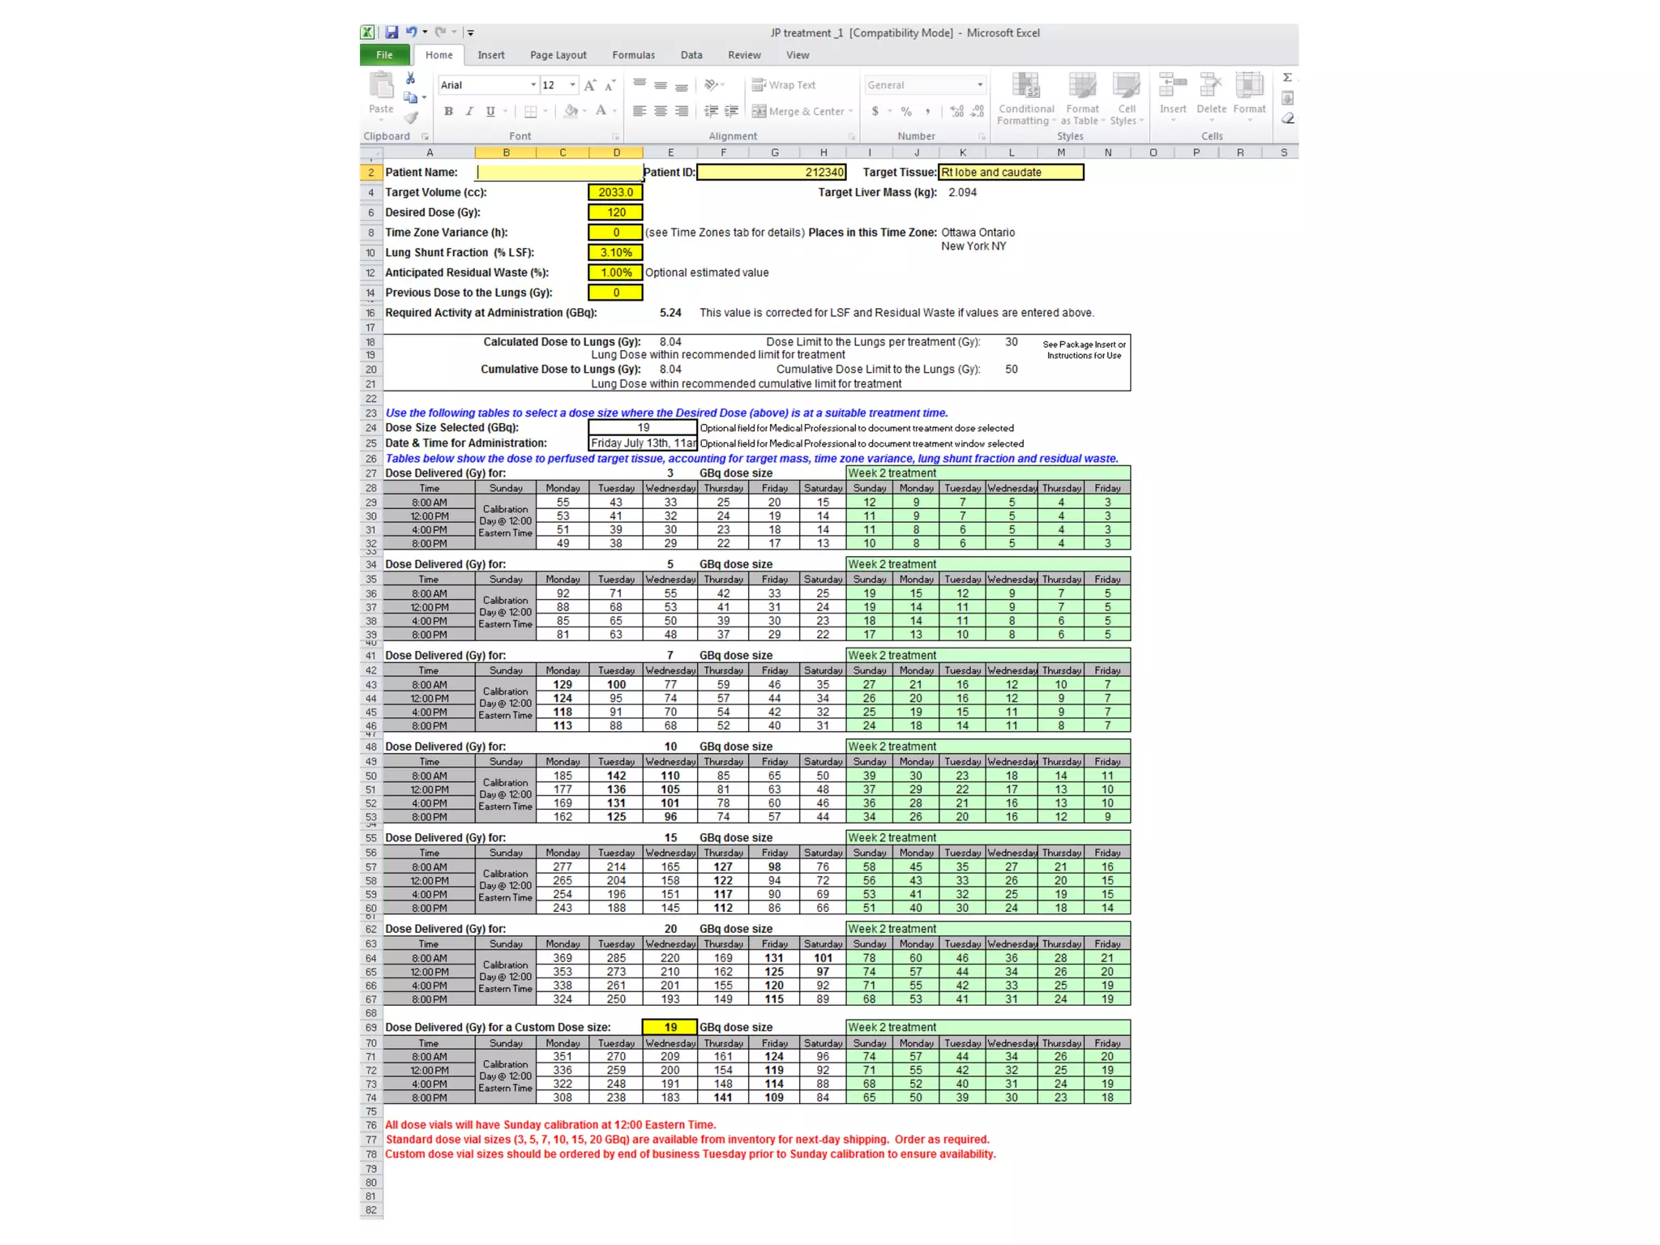Toggle Italic formatting
1660x1245 pixels.
pyautogui.click(x=469, y=111)
